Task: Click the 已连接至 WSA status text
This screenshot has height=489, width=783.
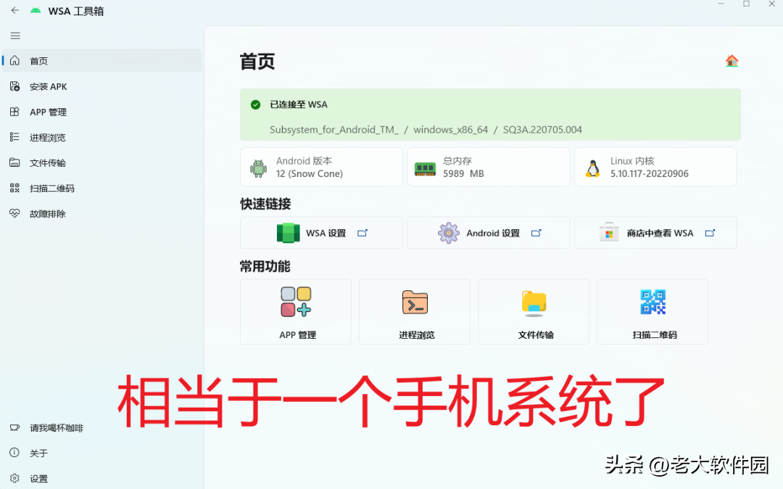Action: point(299,104)
